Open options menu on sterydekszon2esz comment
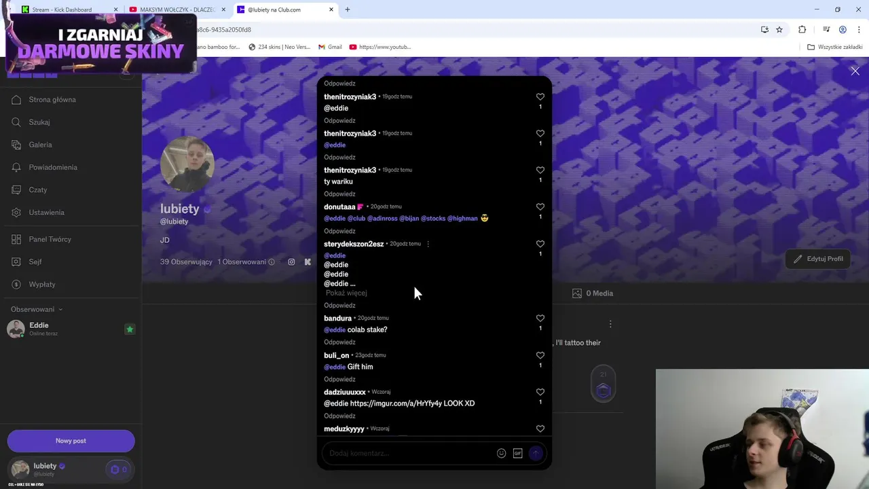This screenshot has height=489, width=869. (x=428, y=244)
